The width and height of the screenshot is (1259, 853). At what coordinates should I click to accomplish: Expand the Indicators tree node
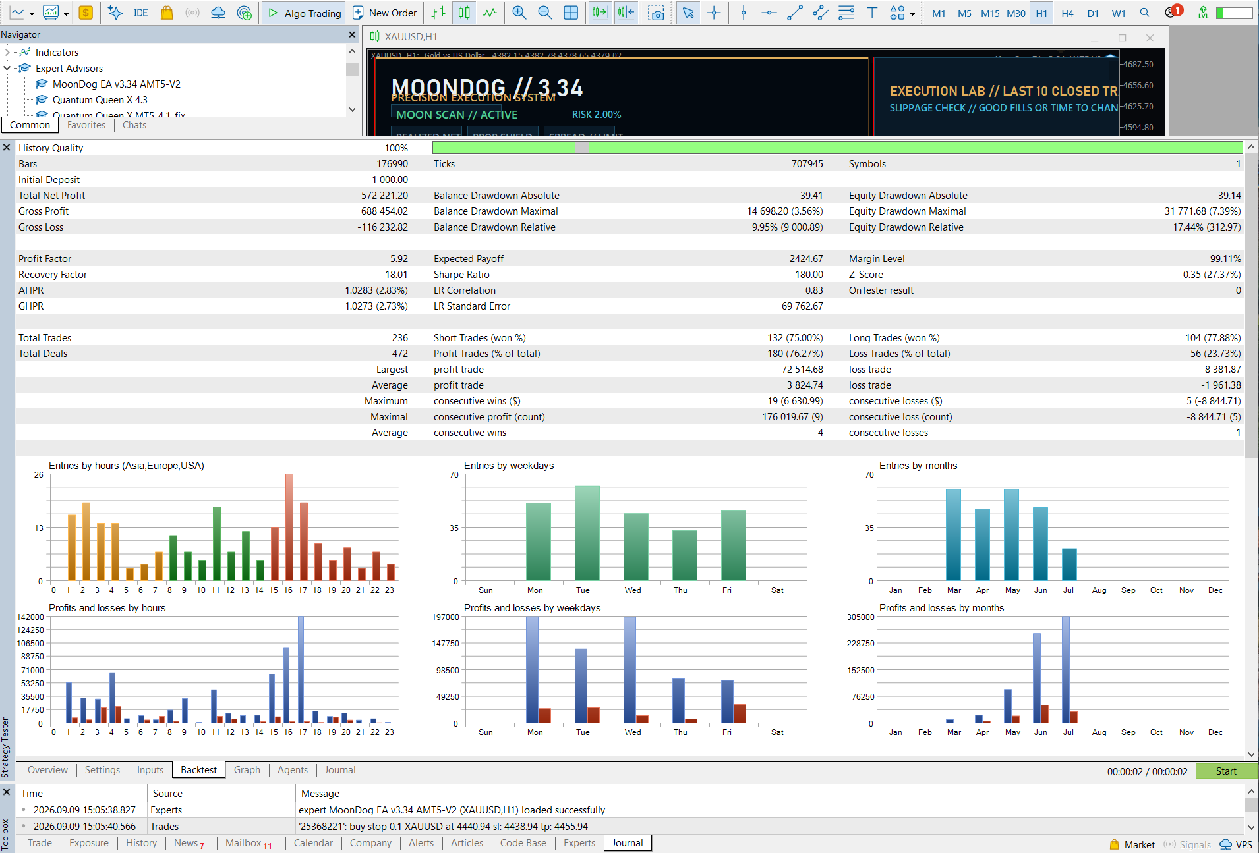pos(7,52)
